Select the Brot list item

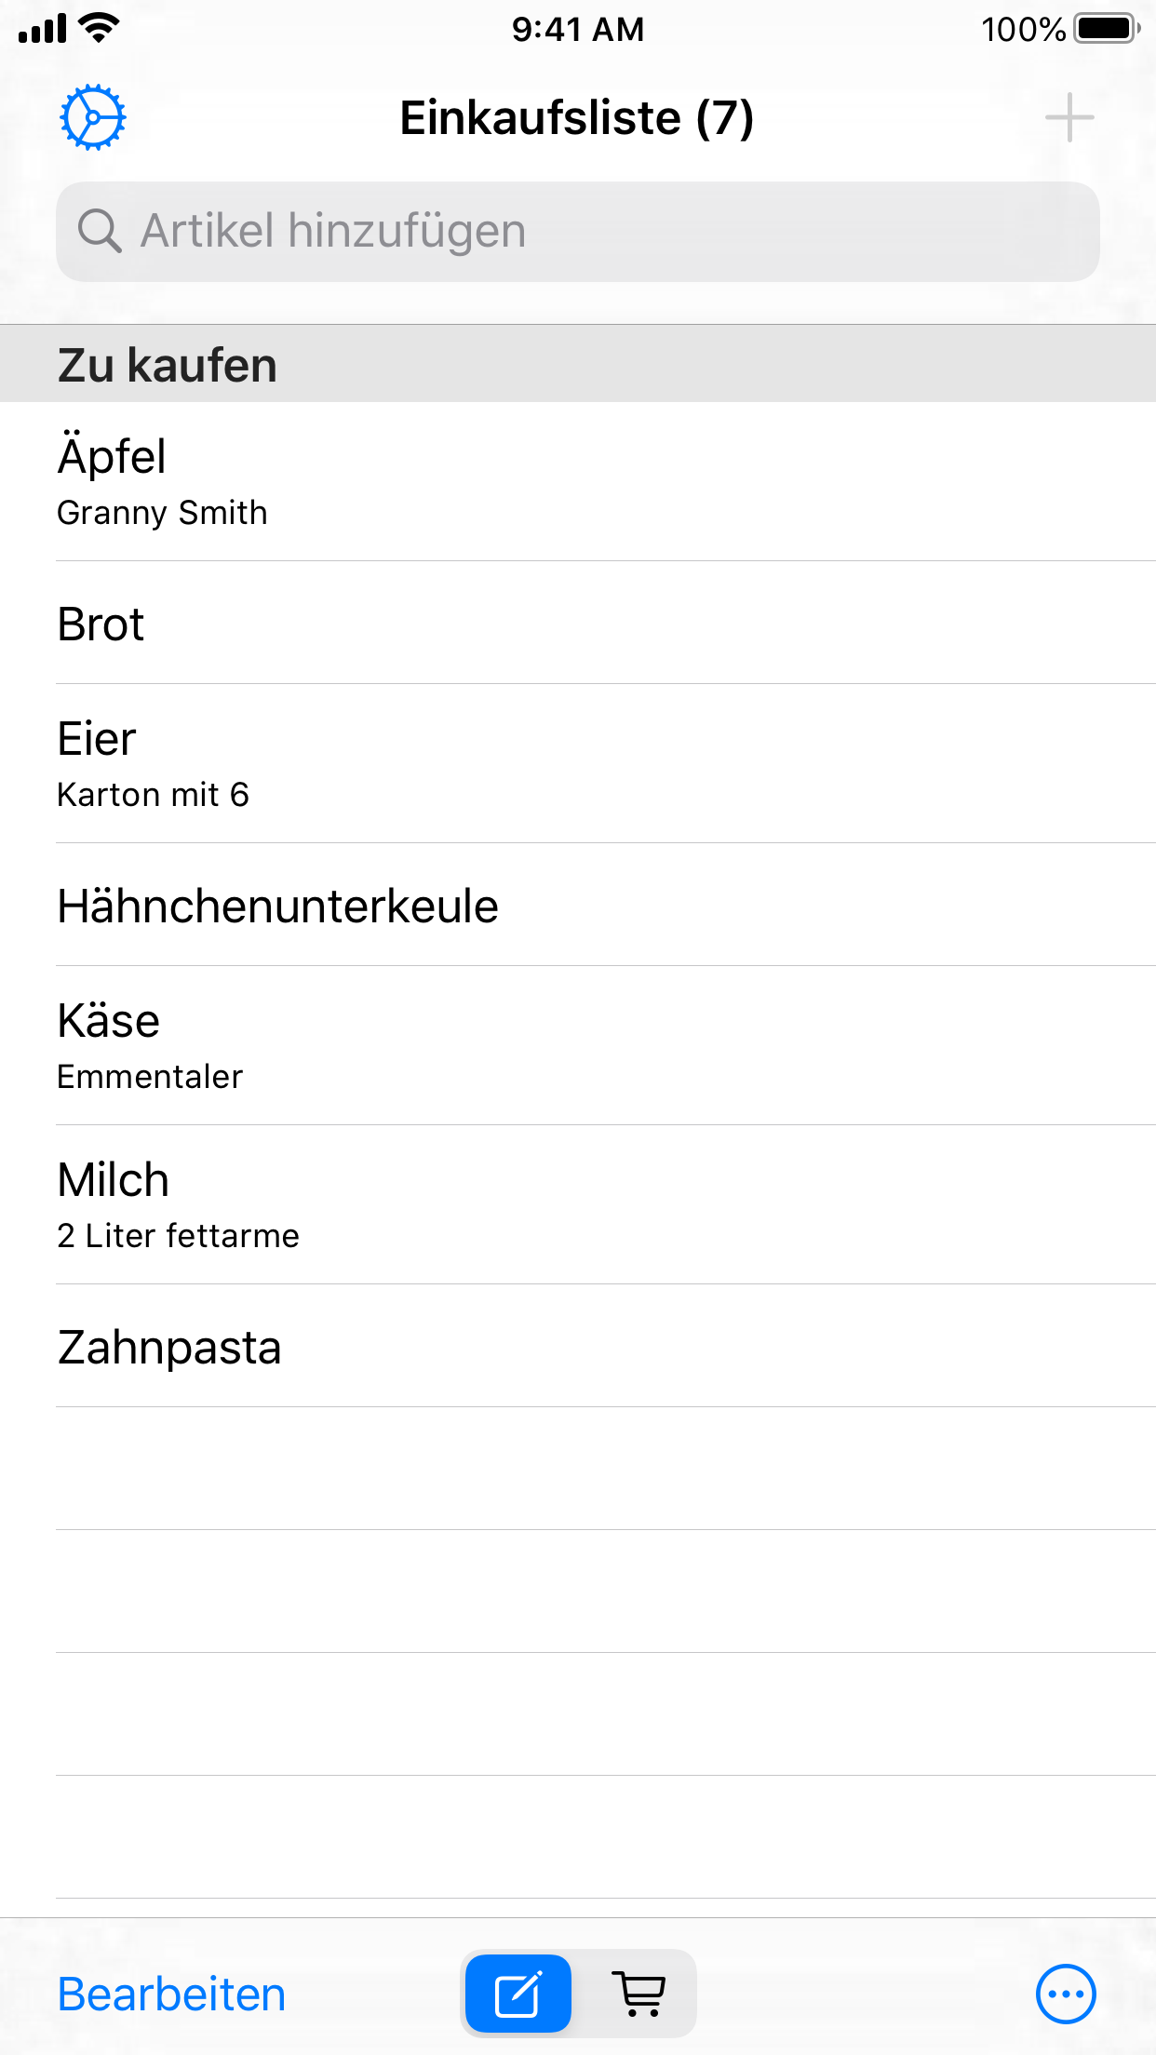point(577,623)
